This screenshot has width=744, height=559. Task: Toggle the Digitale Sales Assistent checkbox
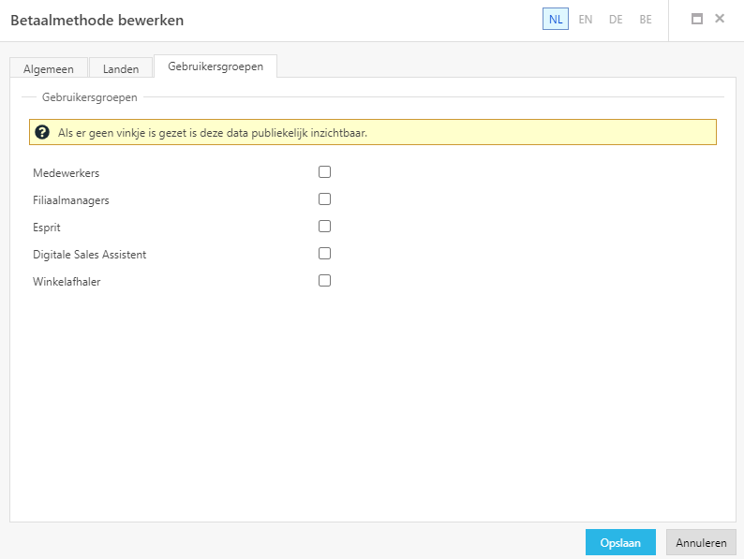point(324,253)
